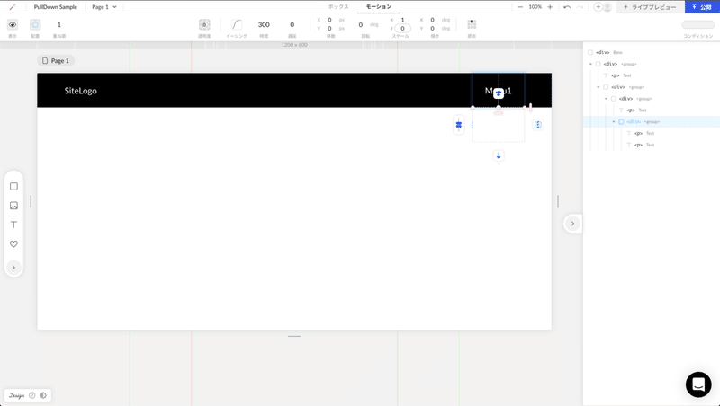Collapse the right layer panel with chevron
The height and width of the screenshot is (406, 720).
(572, 224)
